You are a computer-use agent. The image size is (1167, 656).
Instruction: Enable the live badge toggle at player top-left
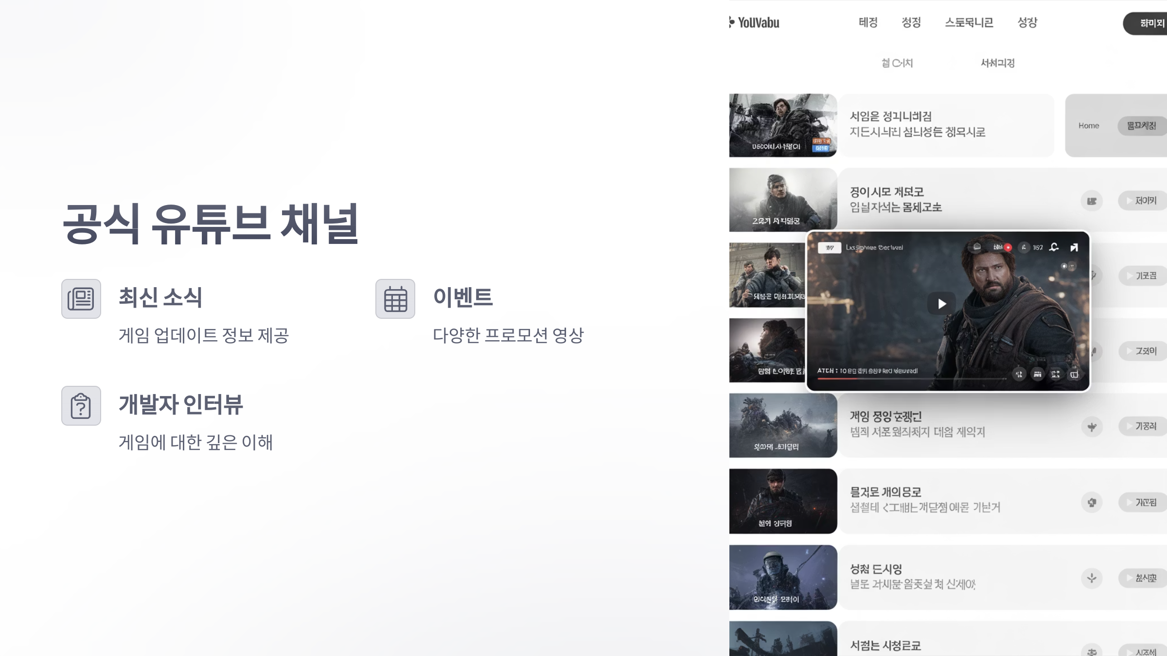pos(830,248)
